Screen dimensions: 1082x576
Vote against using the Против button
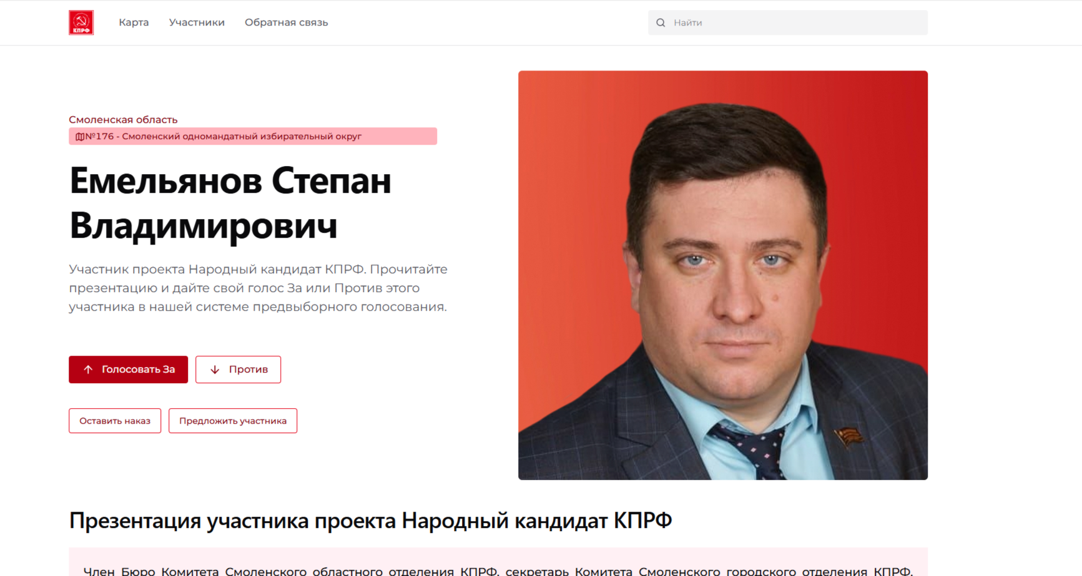(x=238, y=369)
